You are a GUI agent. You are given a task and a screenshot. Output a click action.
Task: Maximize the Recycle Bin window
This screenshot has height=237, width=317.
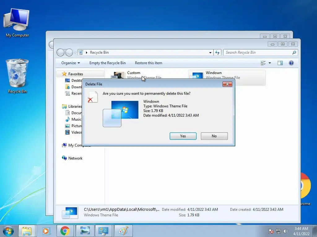[x=283, y=44]
